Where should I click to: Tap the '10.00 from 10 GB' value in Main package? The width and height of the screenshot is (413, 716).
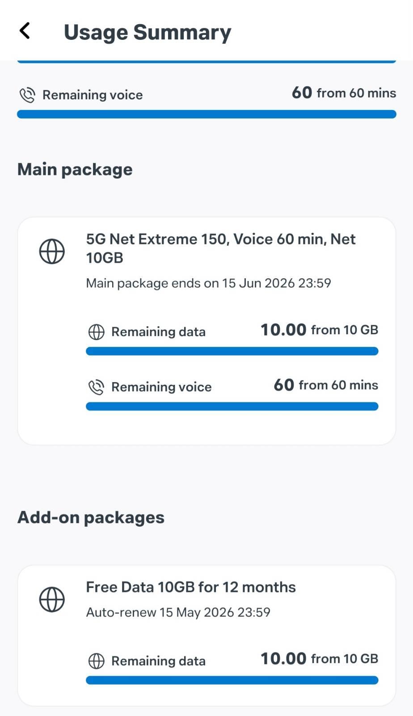coord(319,330)
